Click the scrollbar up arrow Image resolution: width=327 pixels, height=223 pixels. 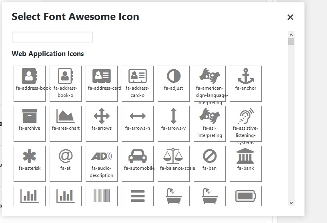tap(291, 34)
